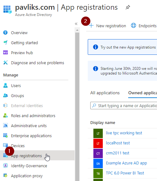The image size is (157, 181).
Task: Click the Devices monitor icon
Action: point(5,145)
